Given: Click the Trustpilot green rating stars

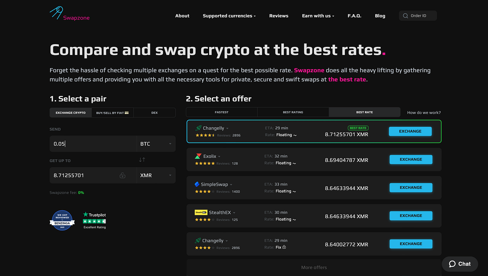Looking at the screenshot, I should (94, 221).
